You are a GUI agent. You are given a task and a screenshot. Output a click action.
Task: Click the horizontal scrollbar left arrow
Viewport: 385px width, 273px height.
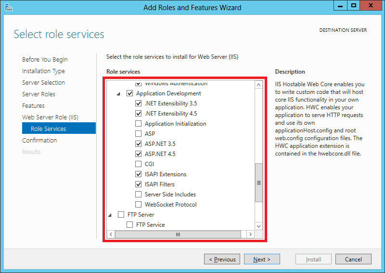click(x=111, y=234)
